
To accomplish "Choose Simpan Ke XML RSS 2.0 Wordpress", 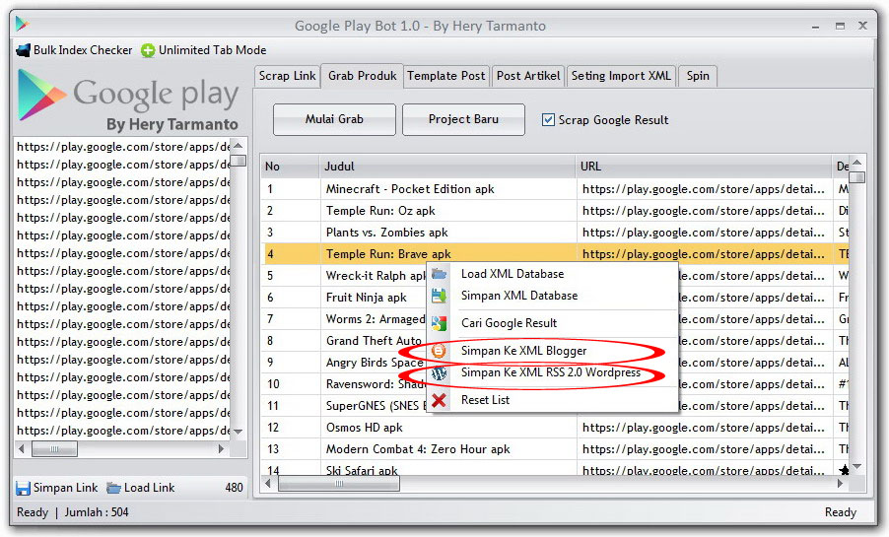I will point(551,372).
